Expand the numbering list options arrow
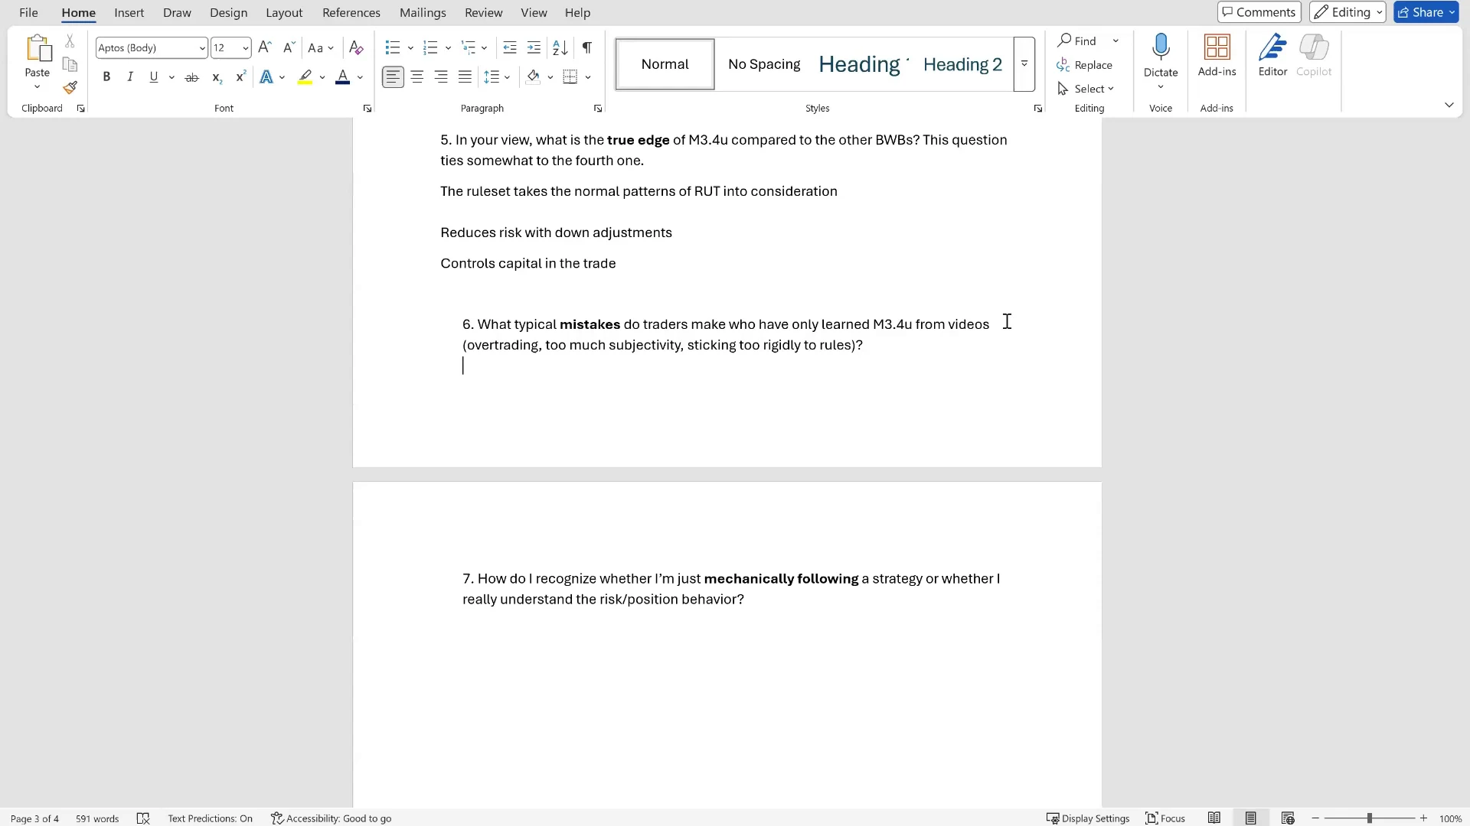The image size is (1470, 826). point(448,48)
